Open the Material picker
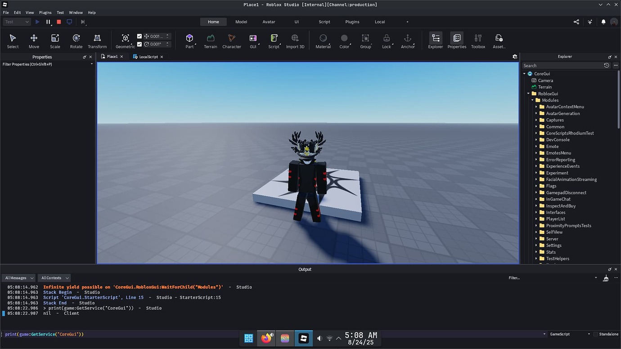The width and height of the screenshot is (621, 349). click(323, 41)
